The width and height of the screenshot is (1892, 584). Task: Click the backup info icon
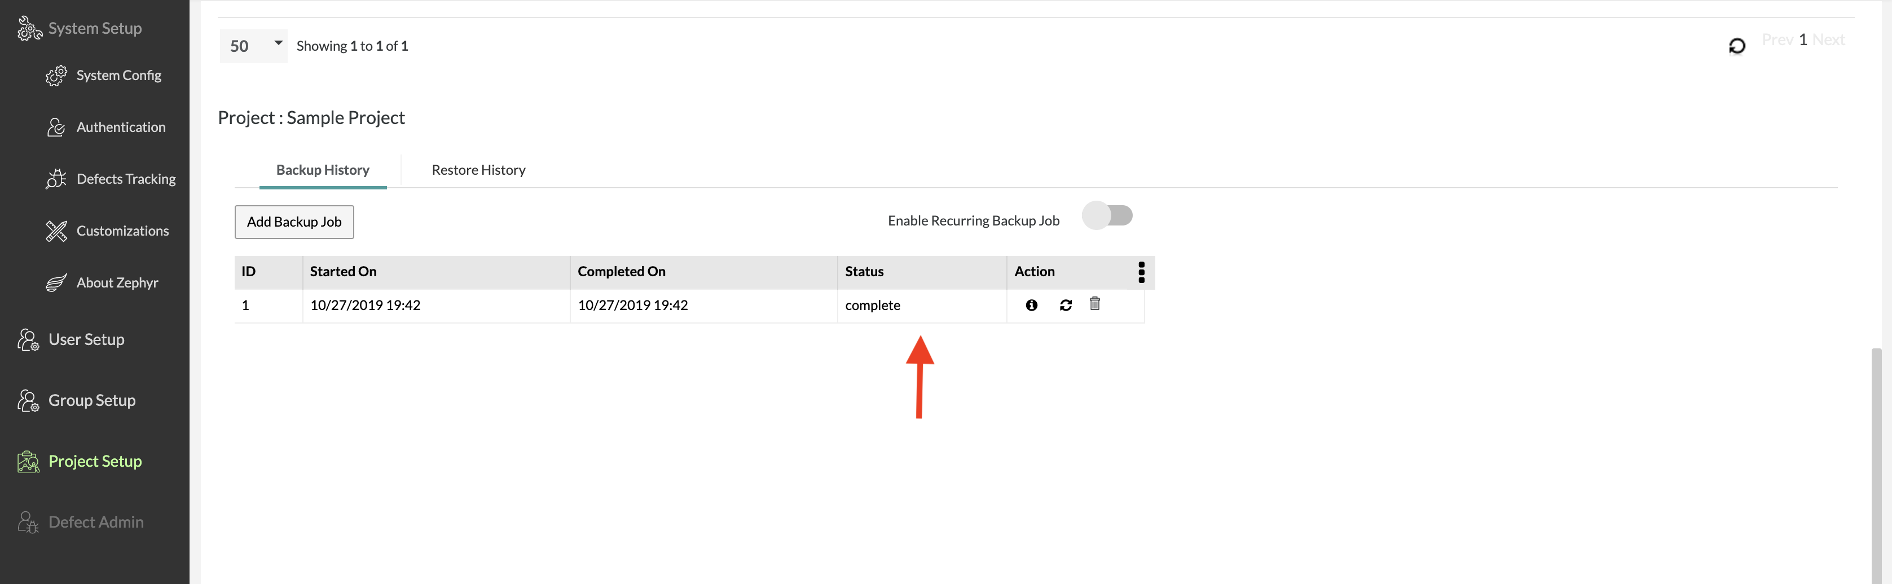coord(1031,305)
